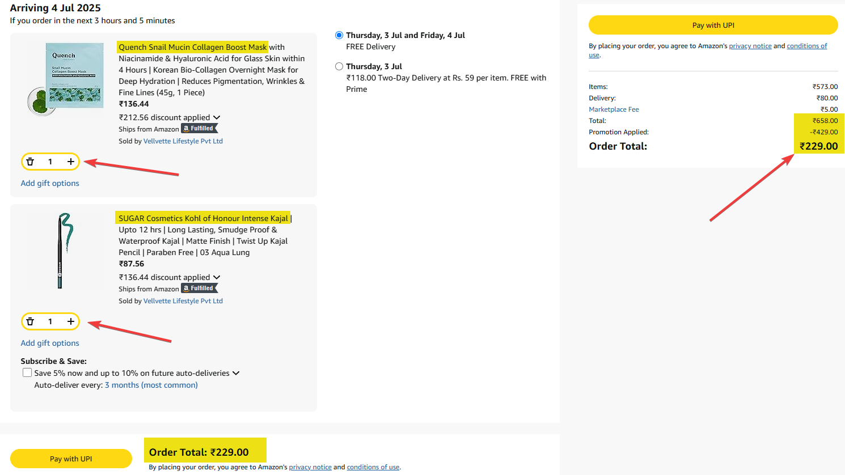Click bottom Pay with UPI button

coord(71,459)
